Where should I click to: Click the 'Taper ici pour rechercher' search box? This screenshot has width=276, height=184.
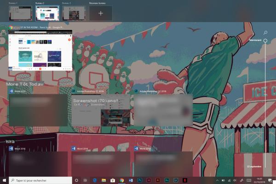[x=40, y=180]
